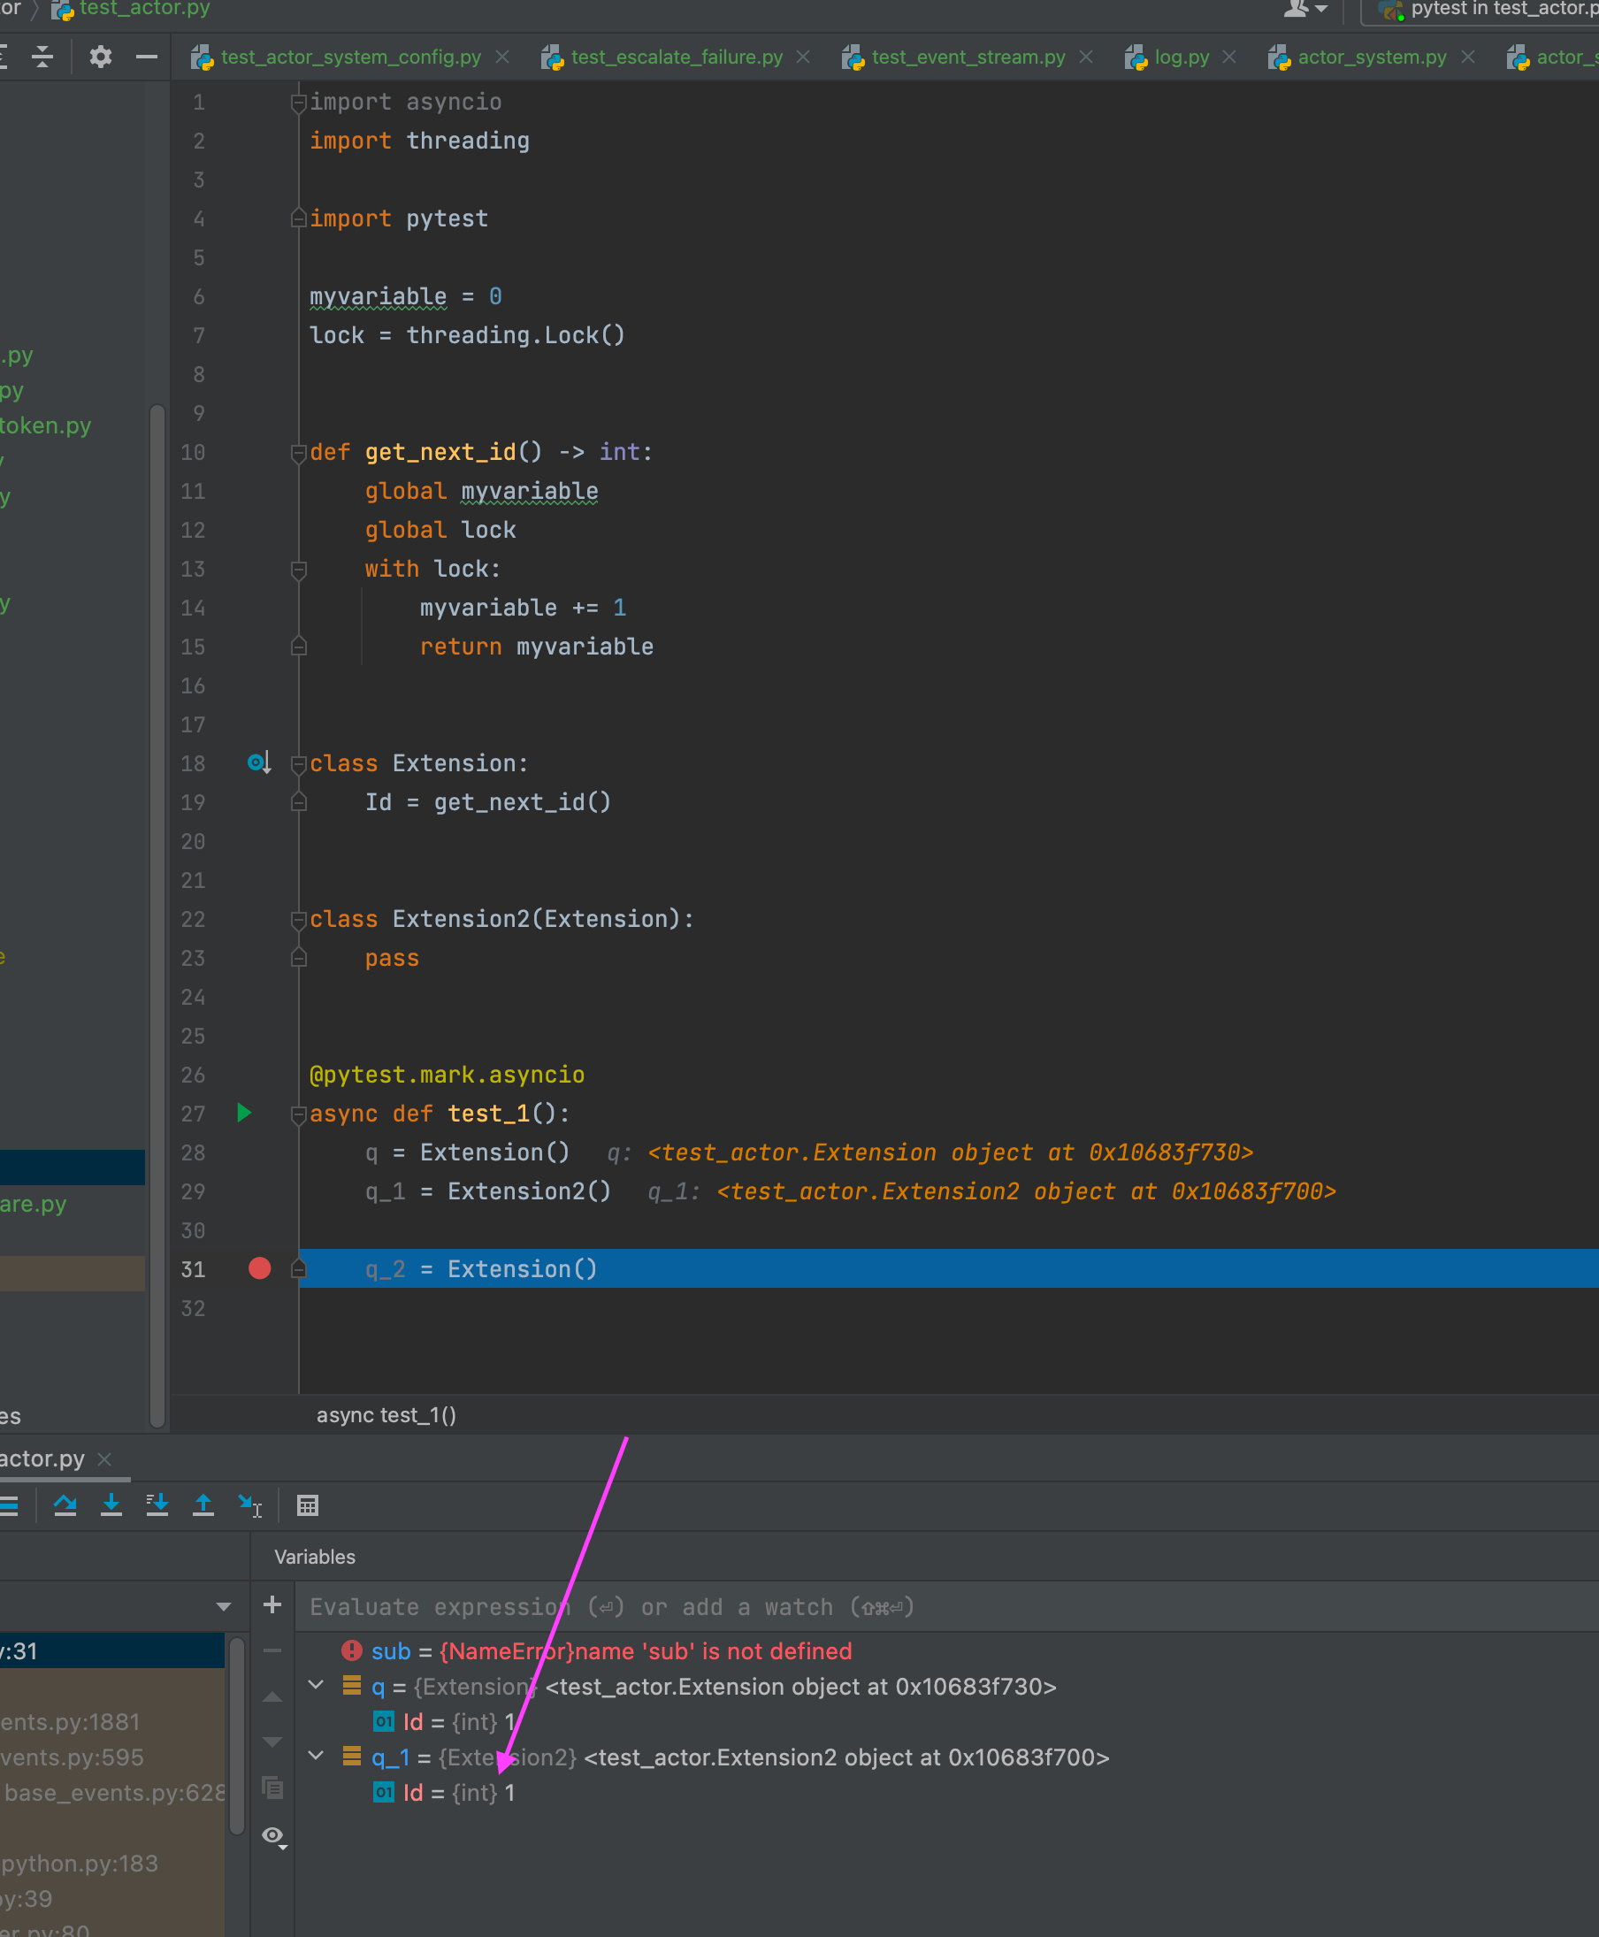Click the move watch up arrow
This screenshot has width=1599, height=1937.
272,1696
